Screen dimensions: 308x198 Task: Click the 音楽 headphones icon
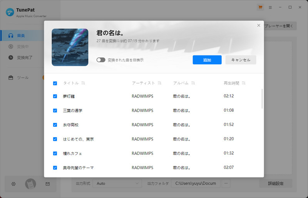[x=11, y=35]
